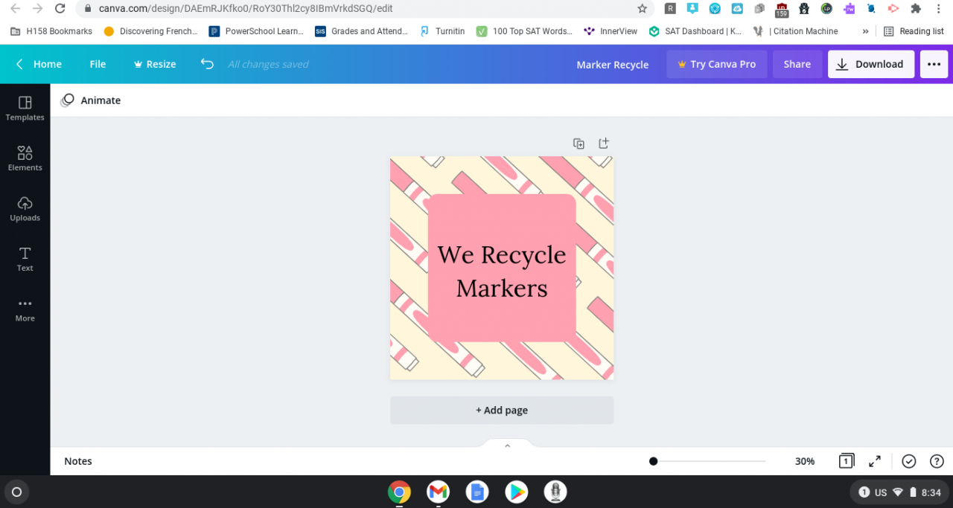Toggle the Notes panel
Screen dimensions: 953x508
click(78, 461)
